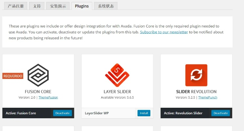
Task: Open the 产品注册 tab
Action: pos(15,6)
